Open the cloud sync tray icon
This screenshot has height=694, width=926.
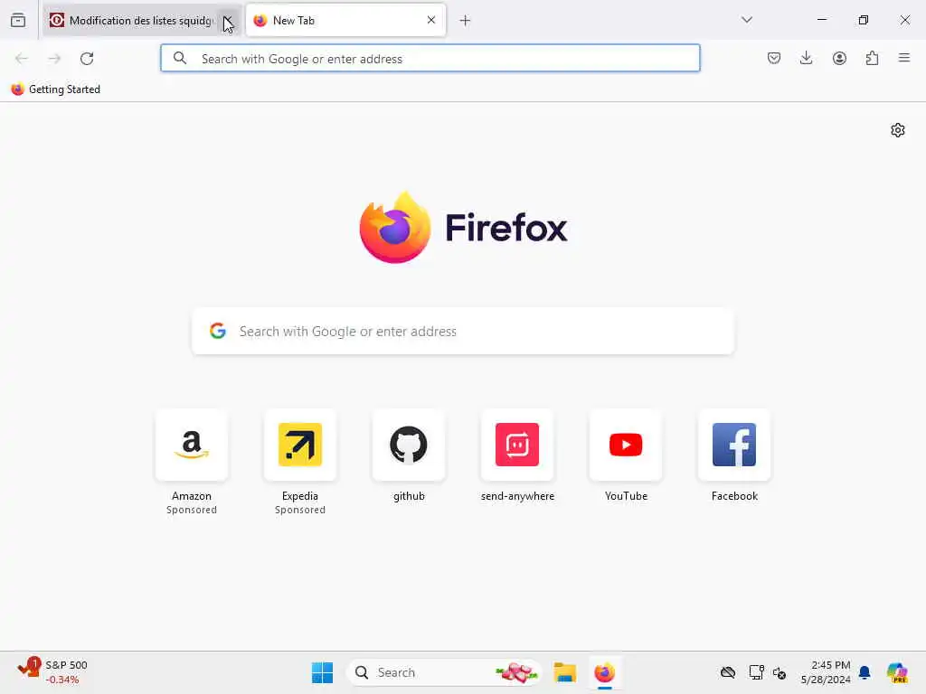(x=728, y=672)
